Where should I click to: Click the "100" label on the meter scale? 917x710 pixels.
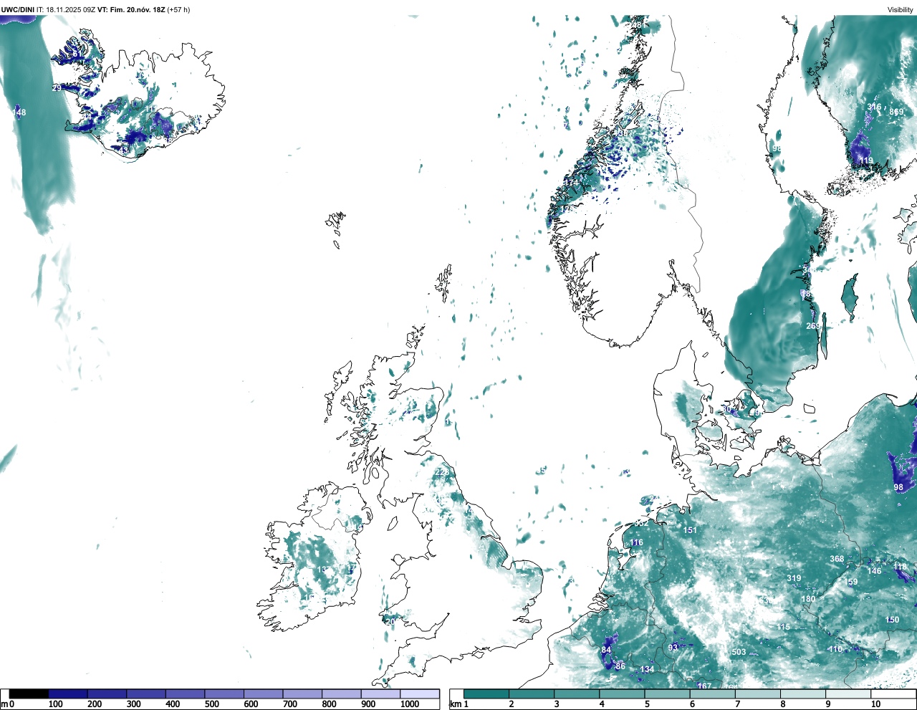point(55,704)
